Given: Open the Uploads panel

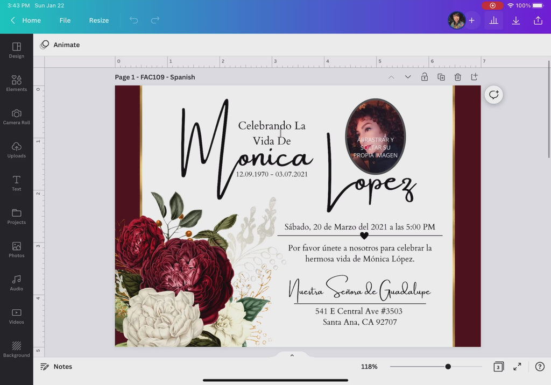Looking at the screenshot, I should point(17,150).
